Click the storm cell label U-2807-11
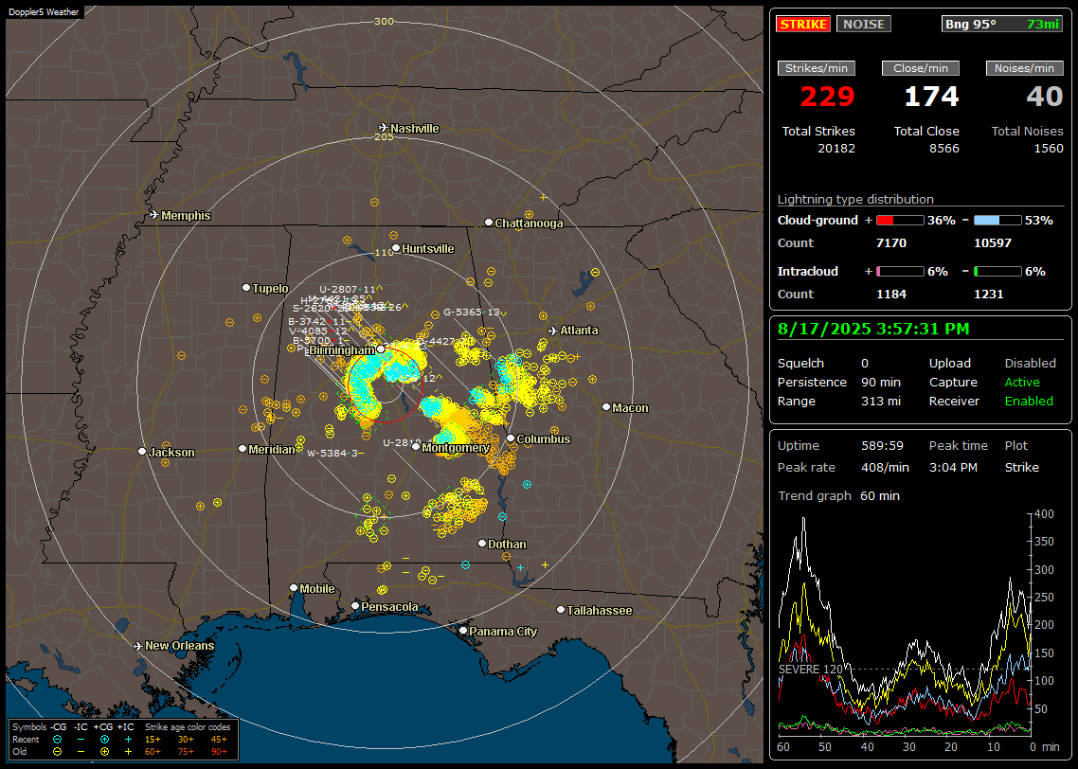The image size is (1078, 769). (348, 289)
